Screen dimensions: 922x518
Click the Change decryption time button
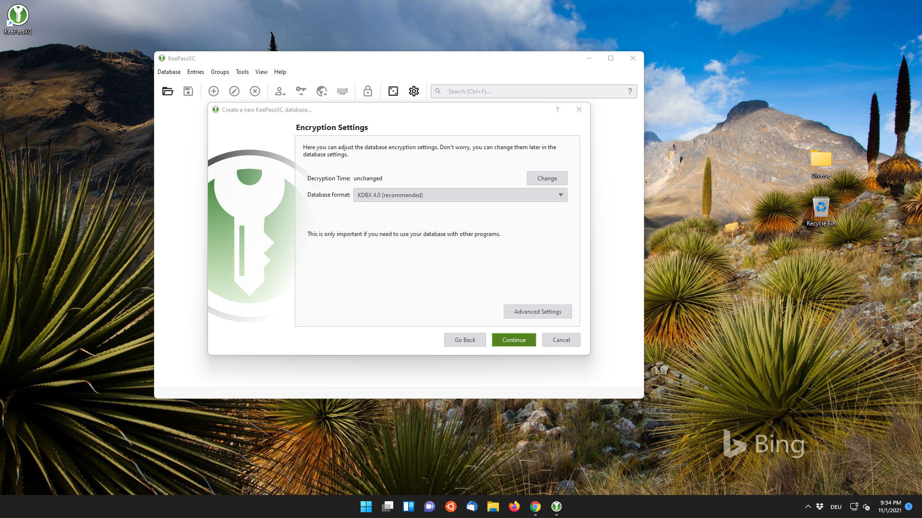[x=547, y=178]
